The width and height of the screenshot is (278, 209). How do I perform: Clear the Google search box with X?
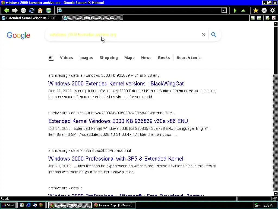tap(204, 35)
